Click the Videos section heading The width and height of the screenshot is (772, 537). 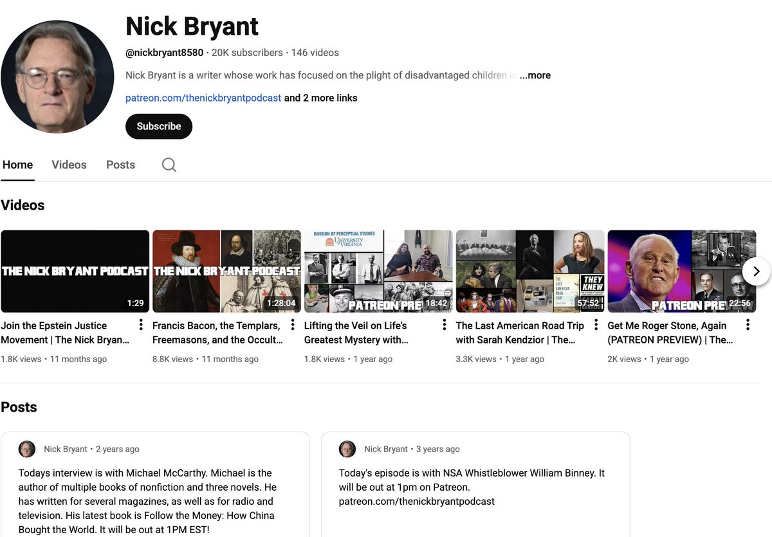pos(23,205)
